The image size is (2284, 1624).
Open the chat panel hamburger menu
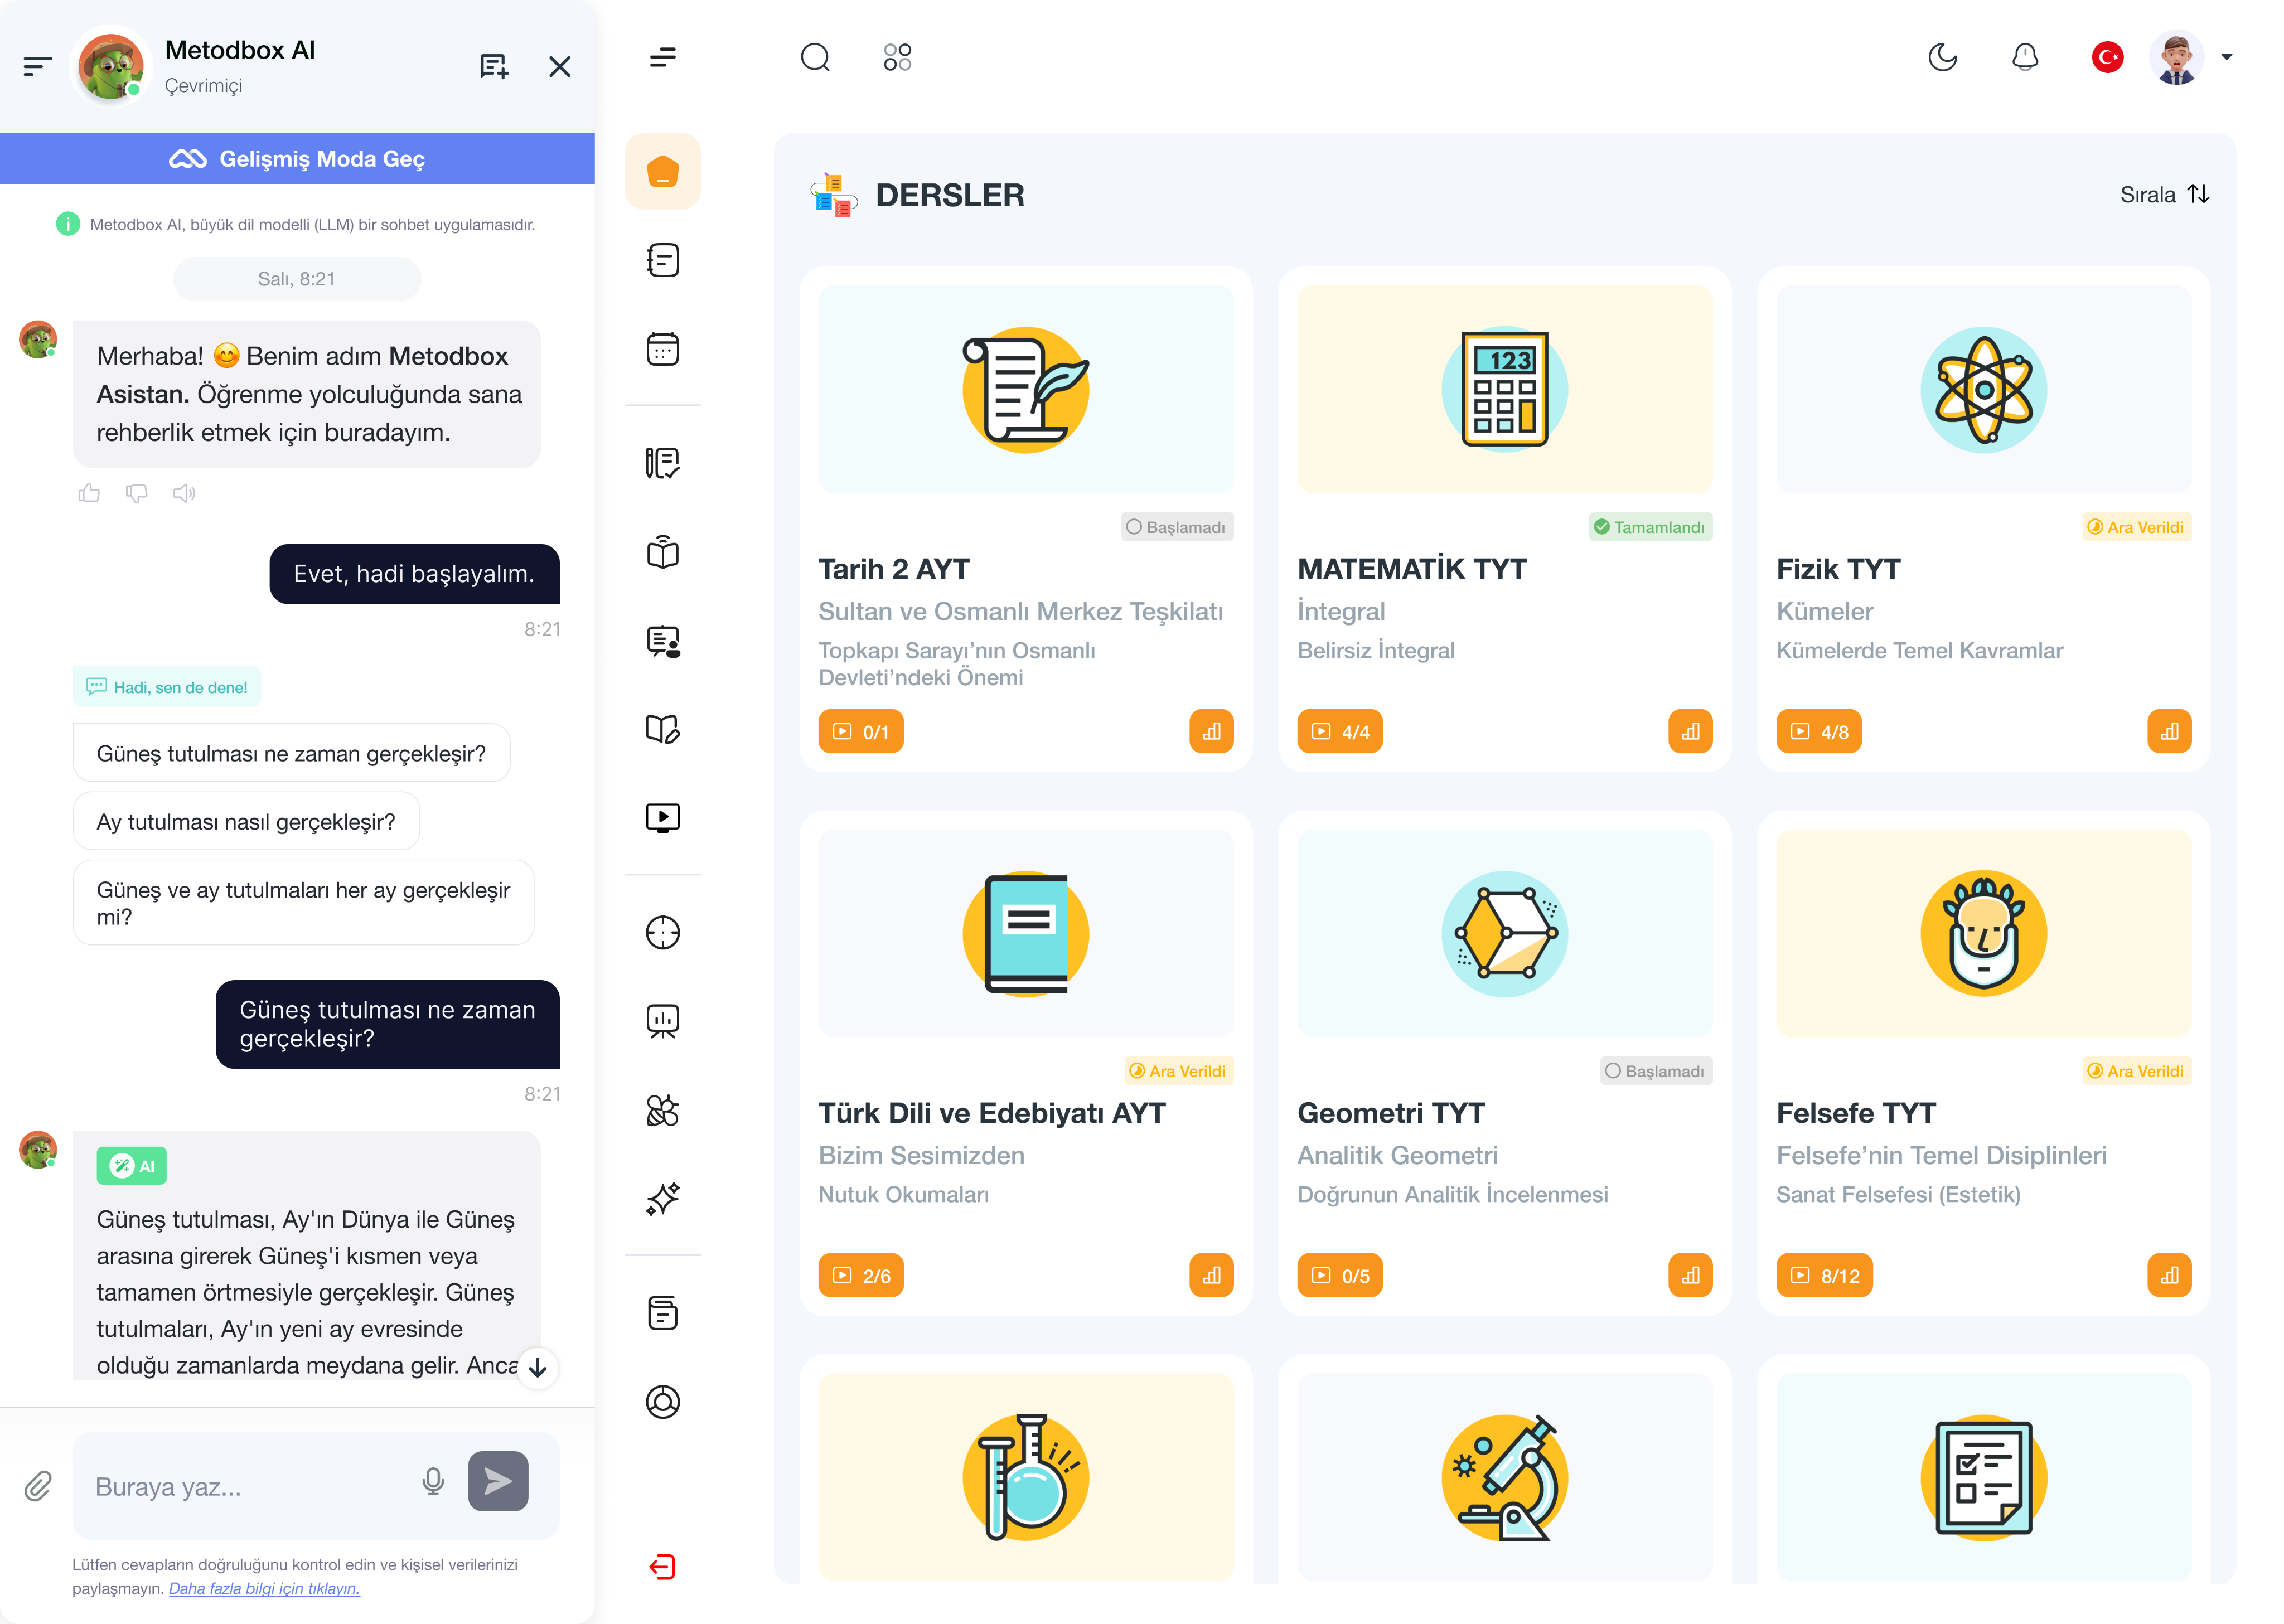click(x=37, y=67)
